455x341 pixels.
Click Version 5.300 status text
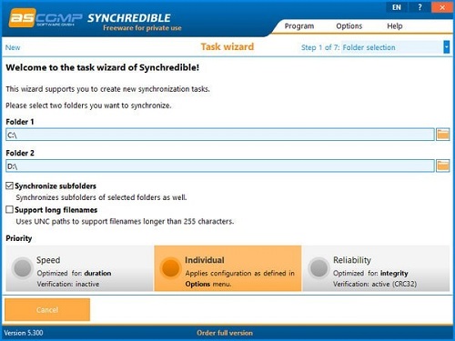[x=24, y=333]
